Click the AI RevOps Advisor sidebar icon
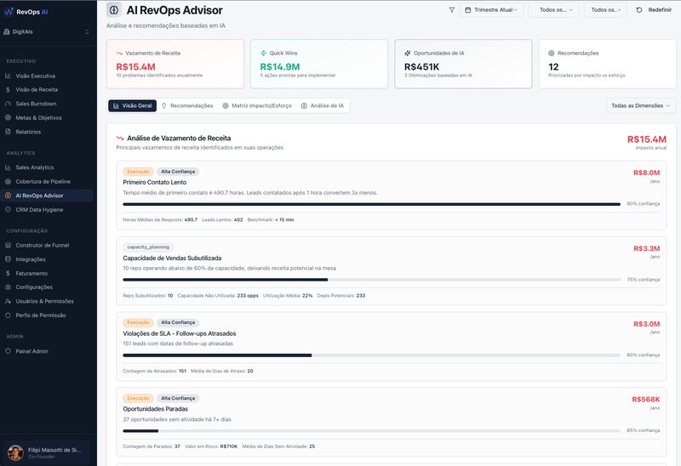681x466 pixels. tap(8, 196)
